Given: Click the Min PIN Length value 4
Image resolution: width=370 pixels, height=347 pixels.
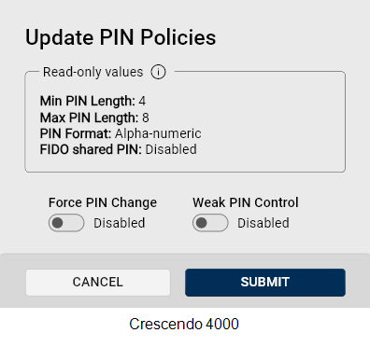Looking at the screenshot, I should [142, 101].
